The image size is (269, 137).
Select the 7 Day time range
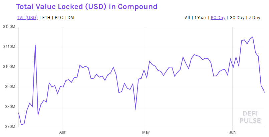[254, 18]
